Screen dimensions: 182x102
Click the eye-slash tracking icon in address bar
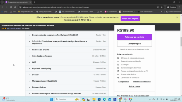pyautogui.click(x=158, y=7)
